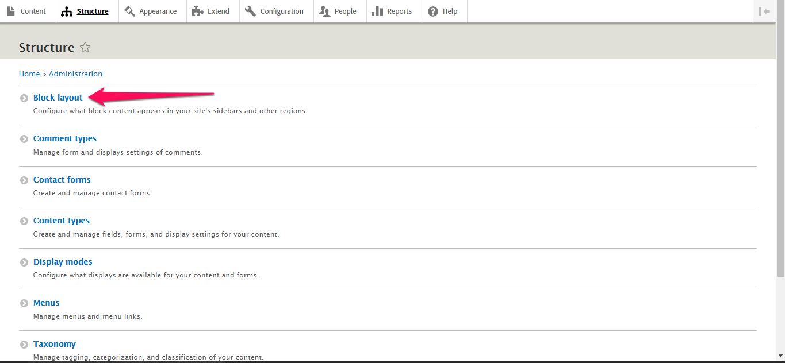Click the arrow bullet icon beside Menus
The image size is (785, 363).
24,303
